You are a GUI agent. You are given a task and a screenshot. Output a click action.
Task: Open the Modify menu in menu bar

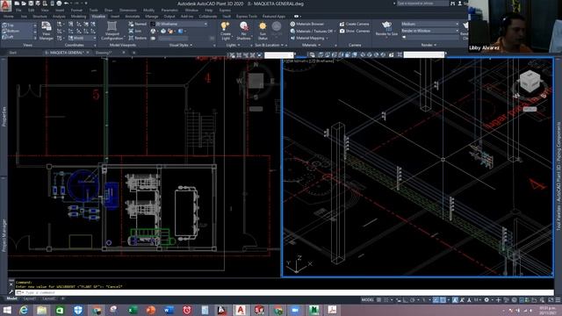coord(148,11)
